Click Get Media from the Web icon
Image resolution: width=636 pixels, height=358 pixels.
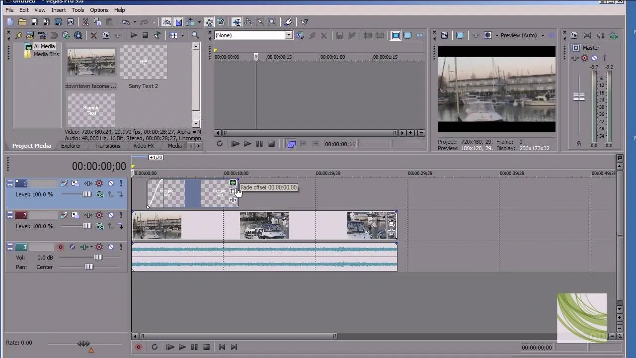(66, 35)
